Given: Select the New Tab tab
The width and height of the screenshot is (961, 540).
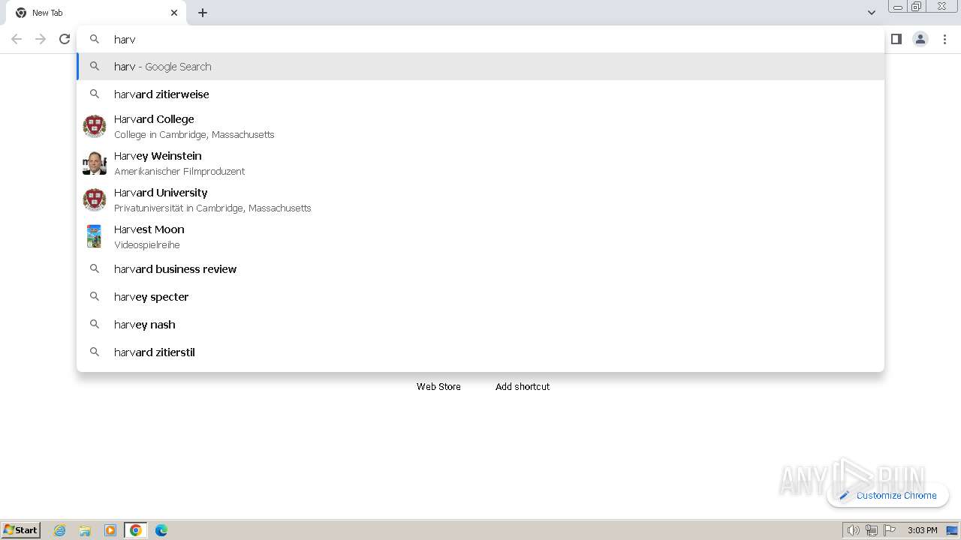Looking at the screenshot, I should (96, 13).
